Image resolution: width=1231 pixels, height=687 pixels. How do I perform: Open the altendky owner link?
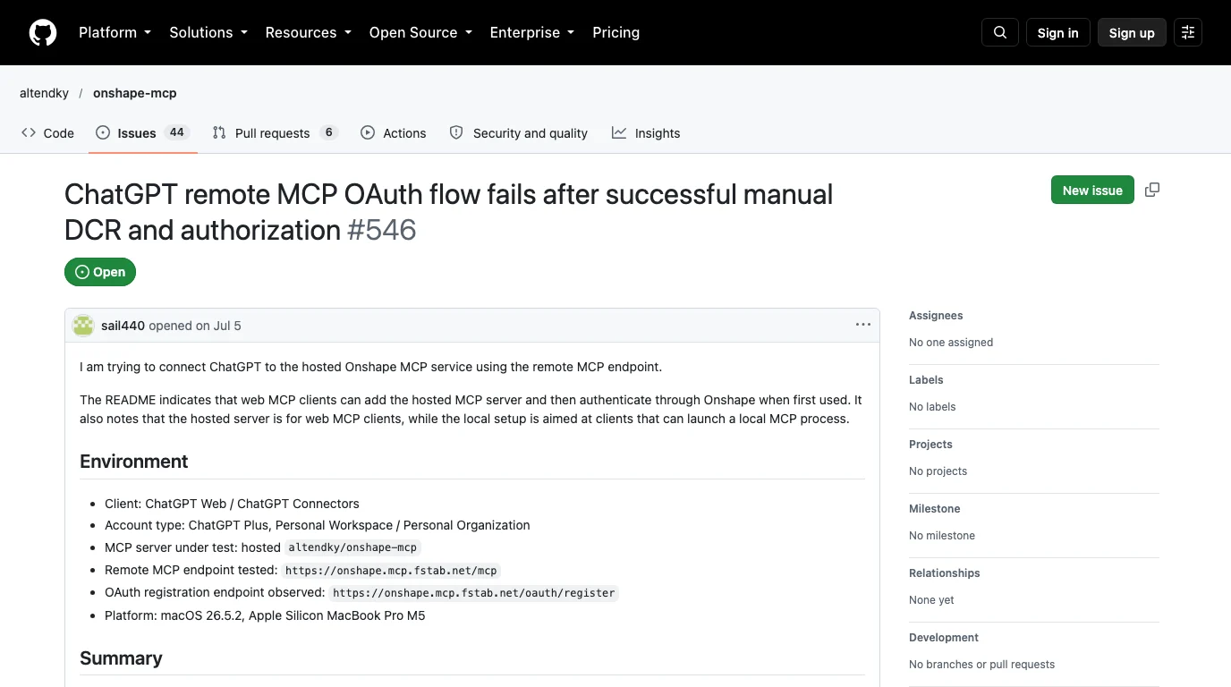pos(45,93)
